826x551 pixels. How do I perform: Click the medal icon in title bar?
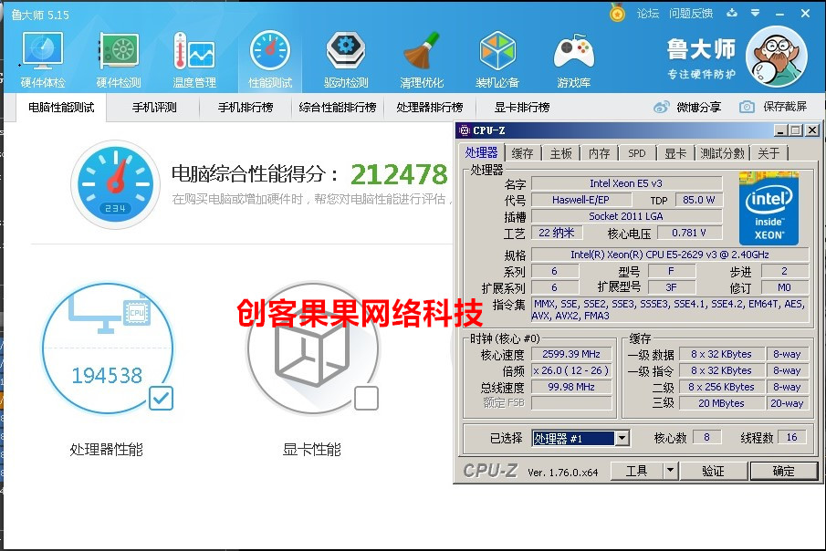pos(617,13)
